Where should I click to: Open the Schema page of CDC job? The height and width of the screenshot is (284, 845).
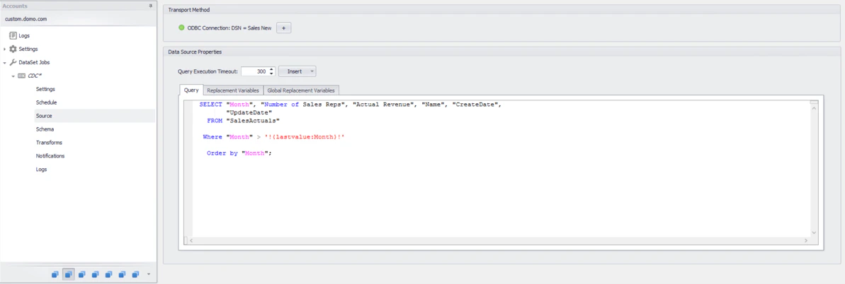[45, 129]
